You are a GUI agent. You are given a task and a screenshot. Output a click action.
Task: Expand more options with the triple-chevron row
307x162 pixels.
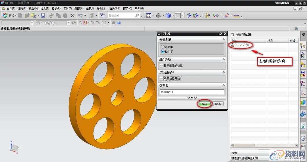(x=192, y=98)
